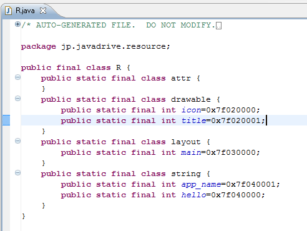Click the drawable class name
The width and height of the screenshot is (307, 231).
click(x=191, y=99)
